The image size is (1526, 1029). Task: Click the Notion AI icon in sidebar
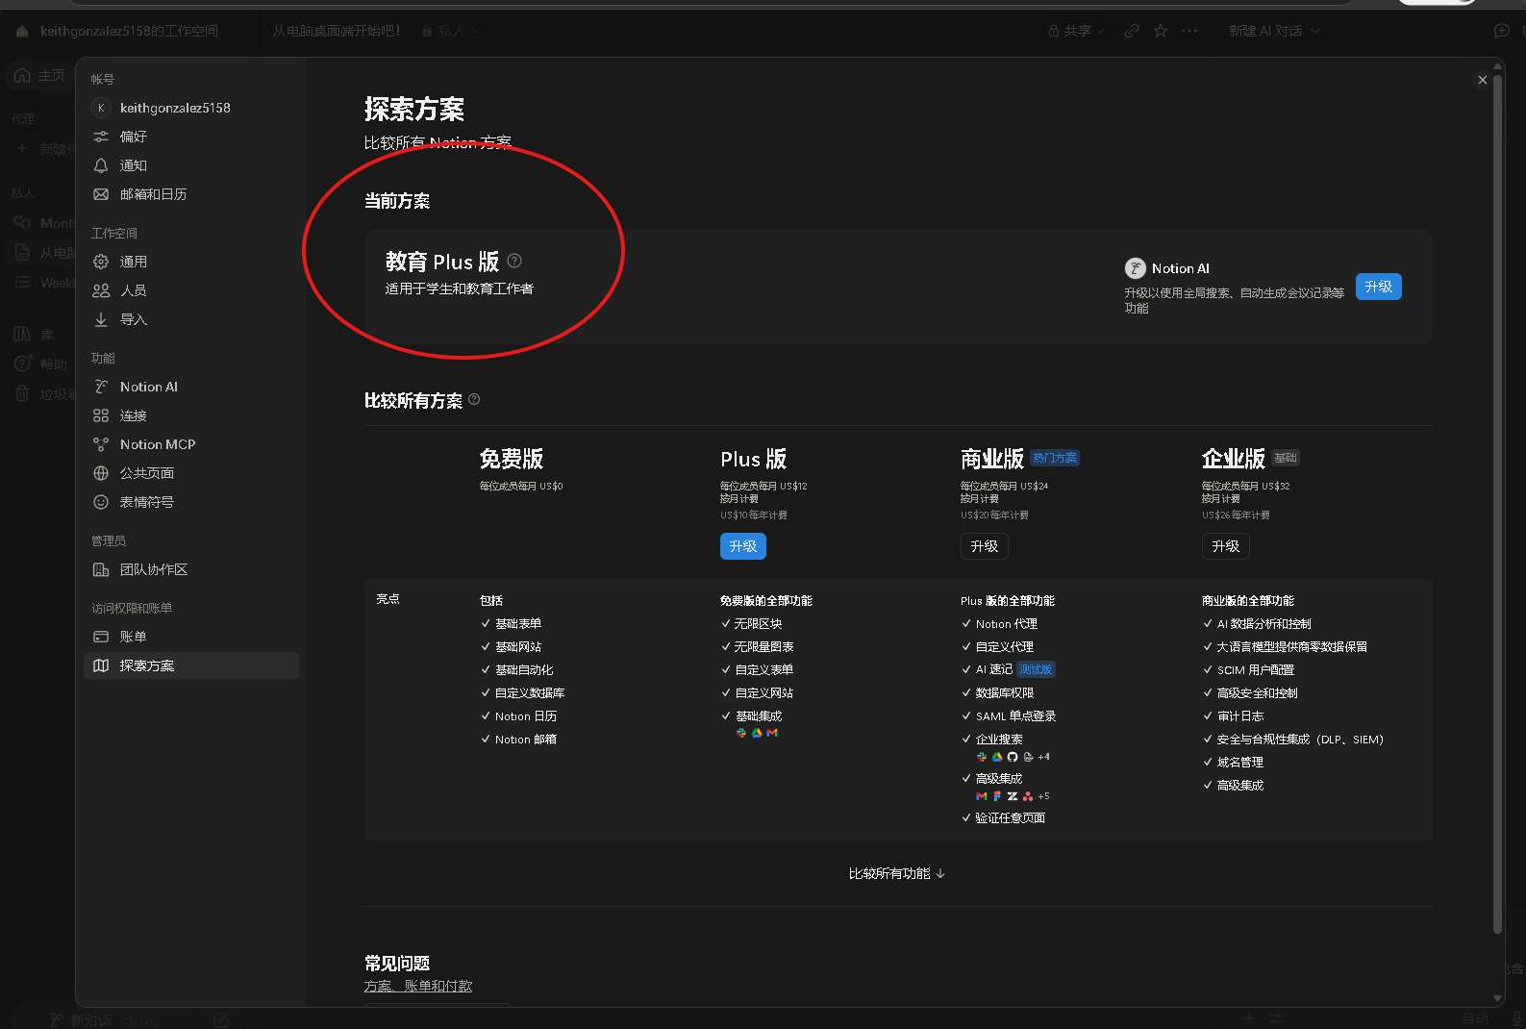click(101, 387)
